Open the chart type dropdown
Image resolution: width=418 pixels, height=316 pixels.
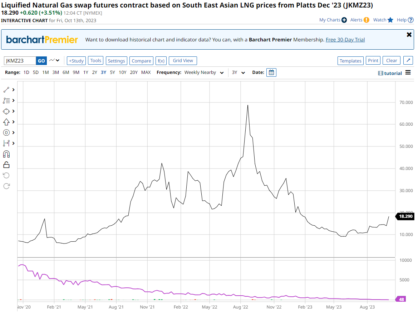pyautogui.click(x=54, y=60)
